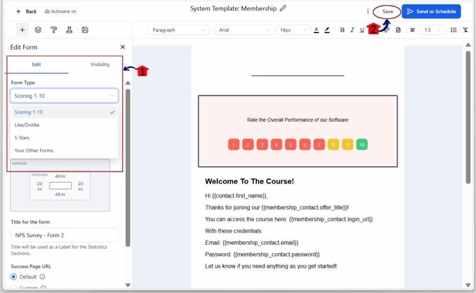Edit template name with pencil icon
Screen dimensions: 476x293
(x=283, y=8)
